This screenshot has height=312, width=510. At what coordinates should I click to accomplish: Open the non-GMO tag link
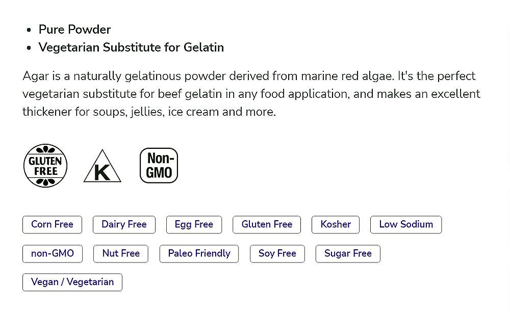(x=53, y=253)
